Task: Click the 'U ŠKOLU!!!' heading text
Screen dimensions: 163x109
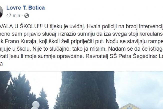Action: (x=28, y=27)
